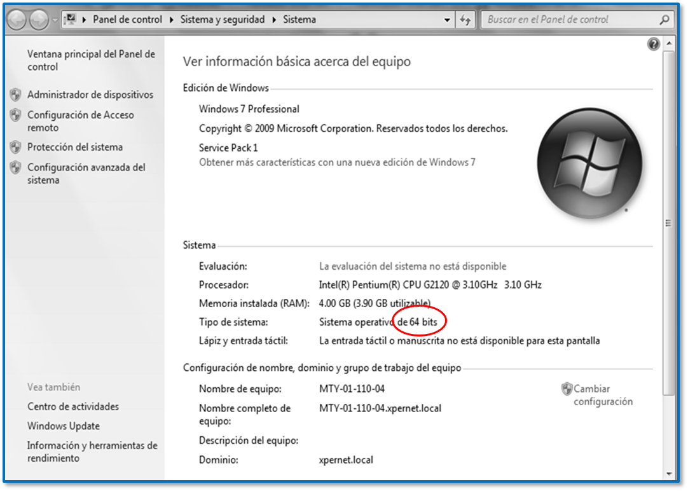This screenshot has width=688, height=491.
Task: Click the Forward navigation arrow button
Action: click(x=39, y=20)
